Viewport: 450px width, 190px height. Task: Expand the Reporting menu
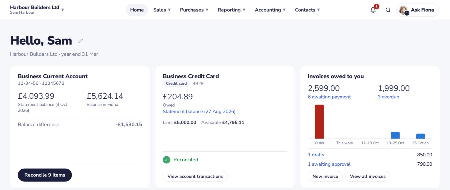231,10
